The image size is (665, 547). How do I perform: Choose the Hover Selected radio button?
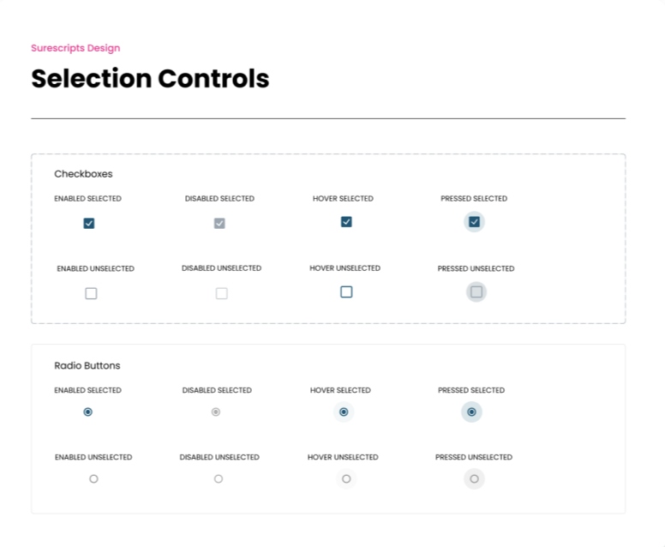click(344, 412)
